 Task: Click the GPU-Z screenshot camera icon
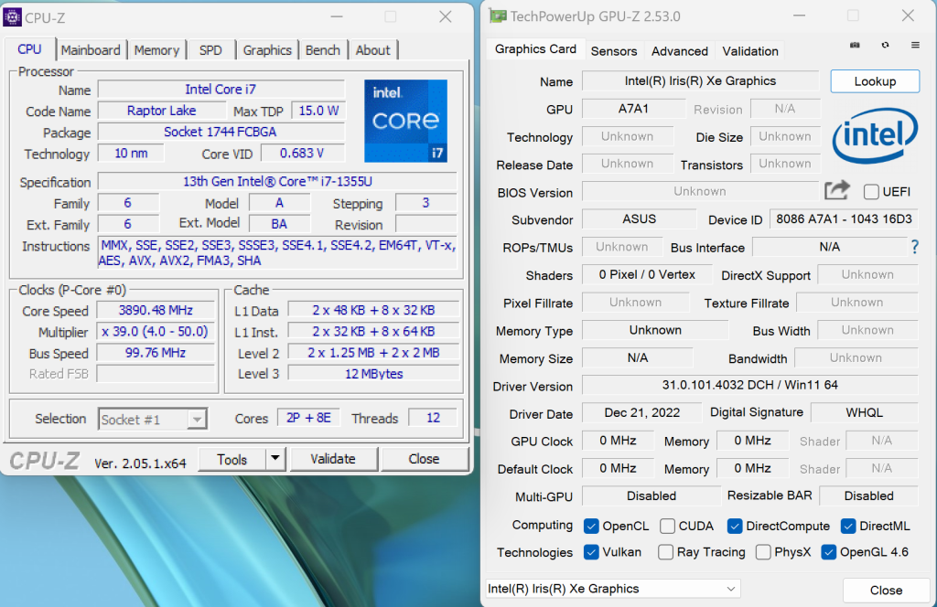pyautogui.click(x=855, y=45)
